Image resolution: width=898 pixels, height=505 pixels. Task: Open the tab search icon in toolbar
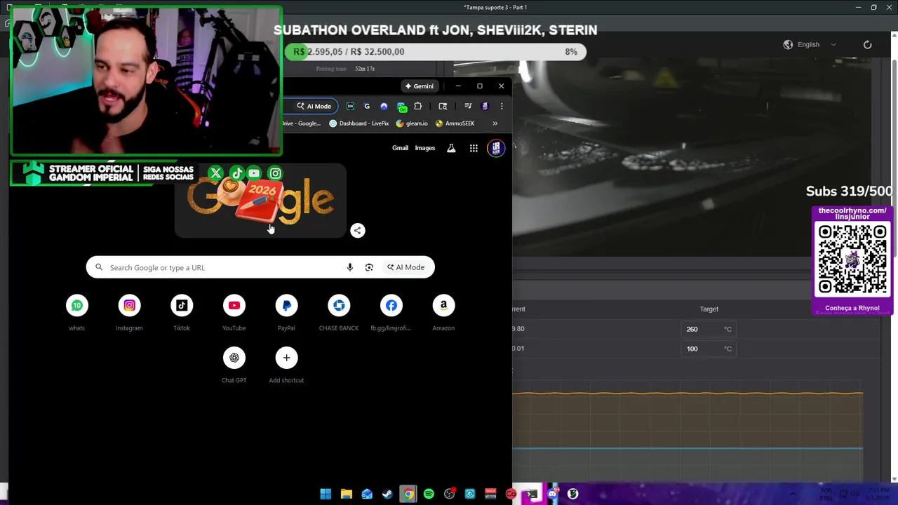tap(443, 107)
